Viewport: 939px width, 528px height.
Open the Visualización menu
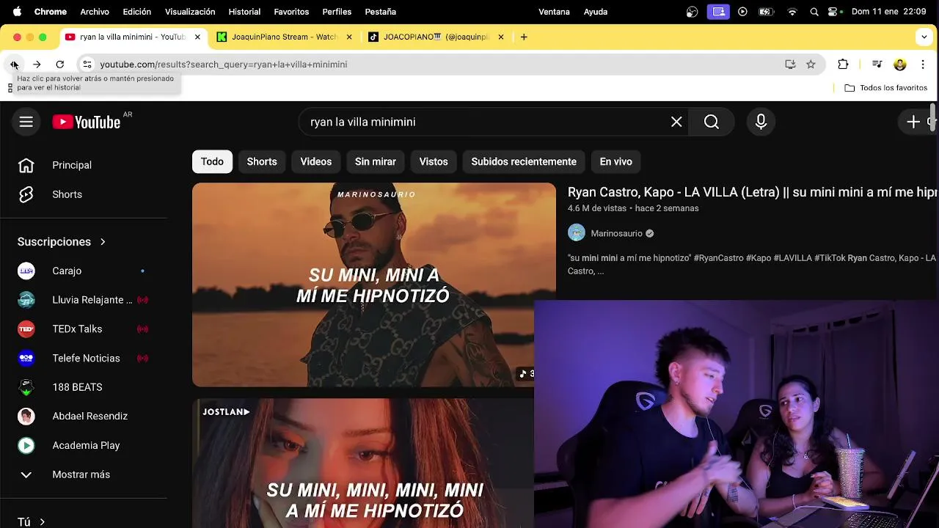pyautogui.click(x=190, y=12)
